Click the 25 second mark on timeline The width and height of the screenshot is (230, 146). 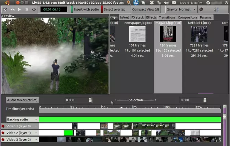pyautogui.click(x=72, y=107)
